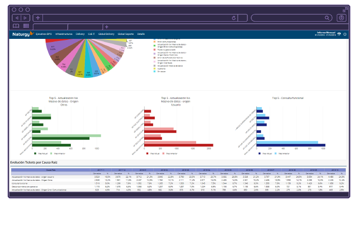Click the filter icon beside Informe Mensual
358x251 pixels.
338,34
